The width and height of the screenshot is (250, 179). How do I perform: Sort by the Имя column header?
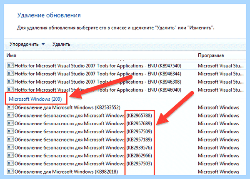point(11,55)
